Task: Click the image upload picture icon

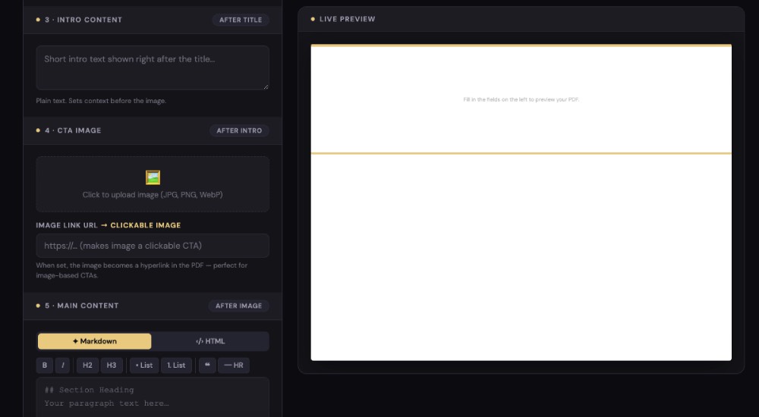Action: pyautogui.click(x=153, y=177)
